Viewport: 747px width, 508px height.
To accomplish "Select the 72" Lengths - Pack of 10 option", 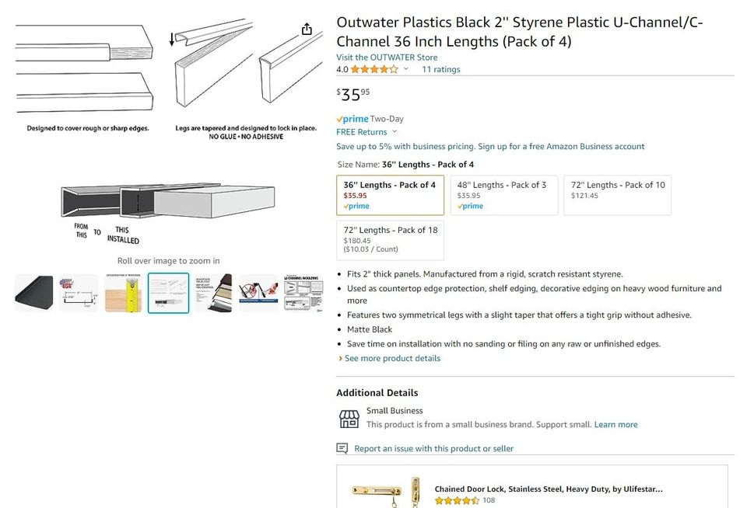I will (x=617, y=194).
